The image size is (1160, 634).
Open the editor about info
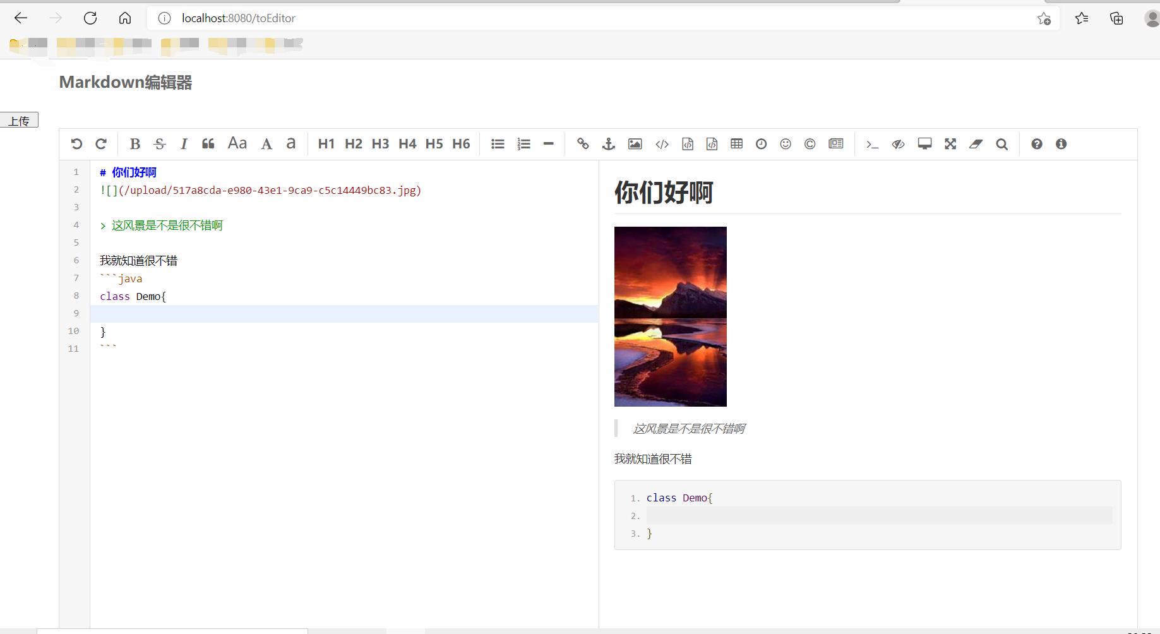(x=1061, y=144)
